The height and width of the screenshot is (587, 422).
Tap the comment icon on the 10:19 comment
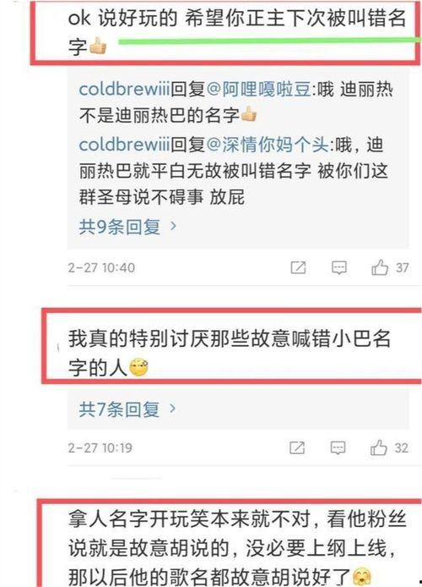(x=338, y=447)
